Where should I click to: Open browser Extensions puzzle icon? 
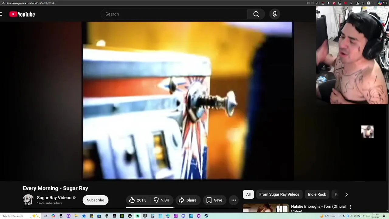pyautogui.click(x=351, y=3)
